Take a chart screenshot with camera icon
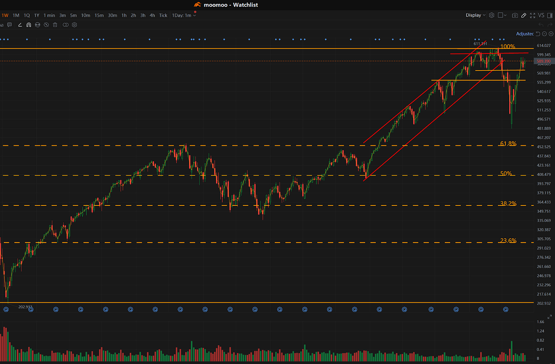 tap(515, 15)
